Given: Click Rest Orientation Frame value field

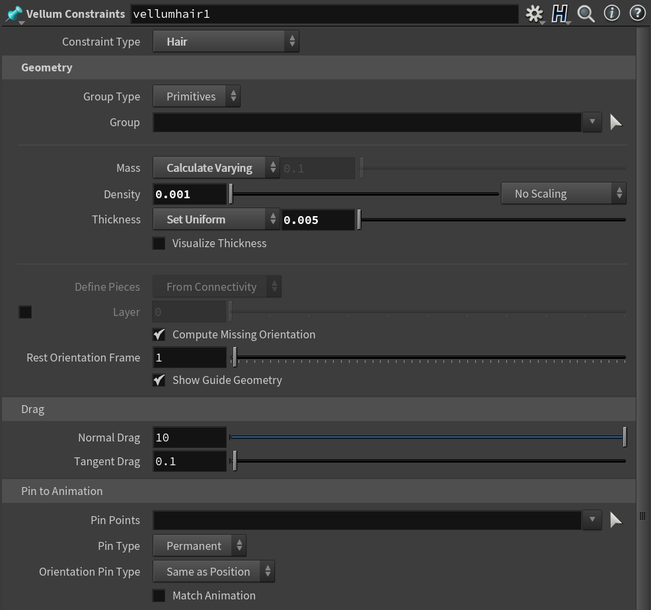Looking at the screenshot, I should pyautogui.click(x=190, y=358).
